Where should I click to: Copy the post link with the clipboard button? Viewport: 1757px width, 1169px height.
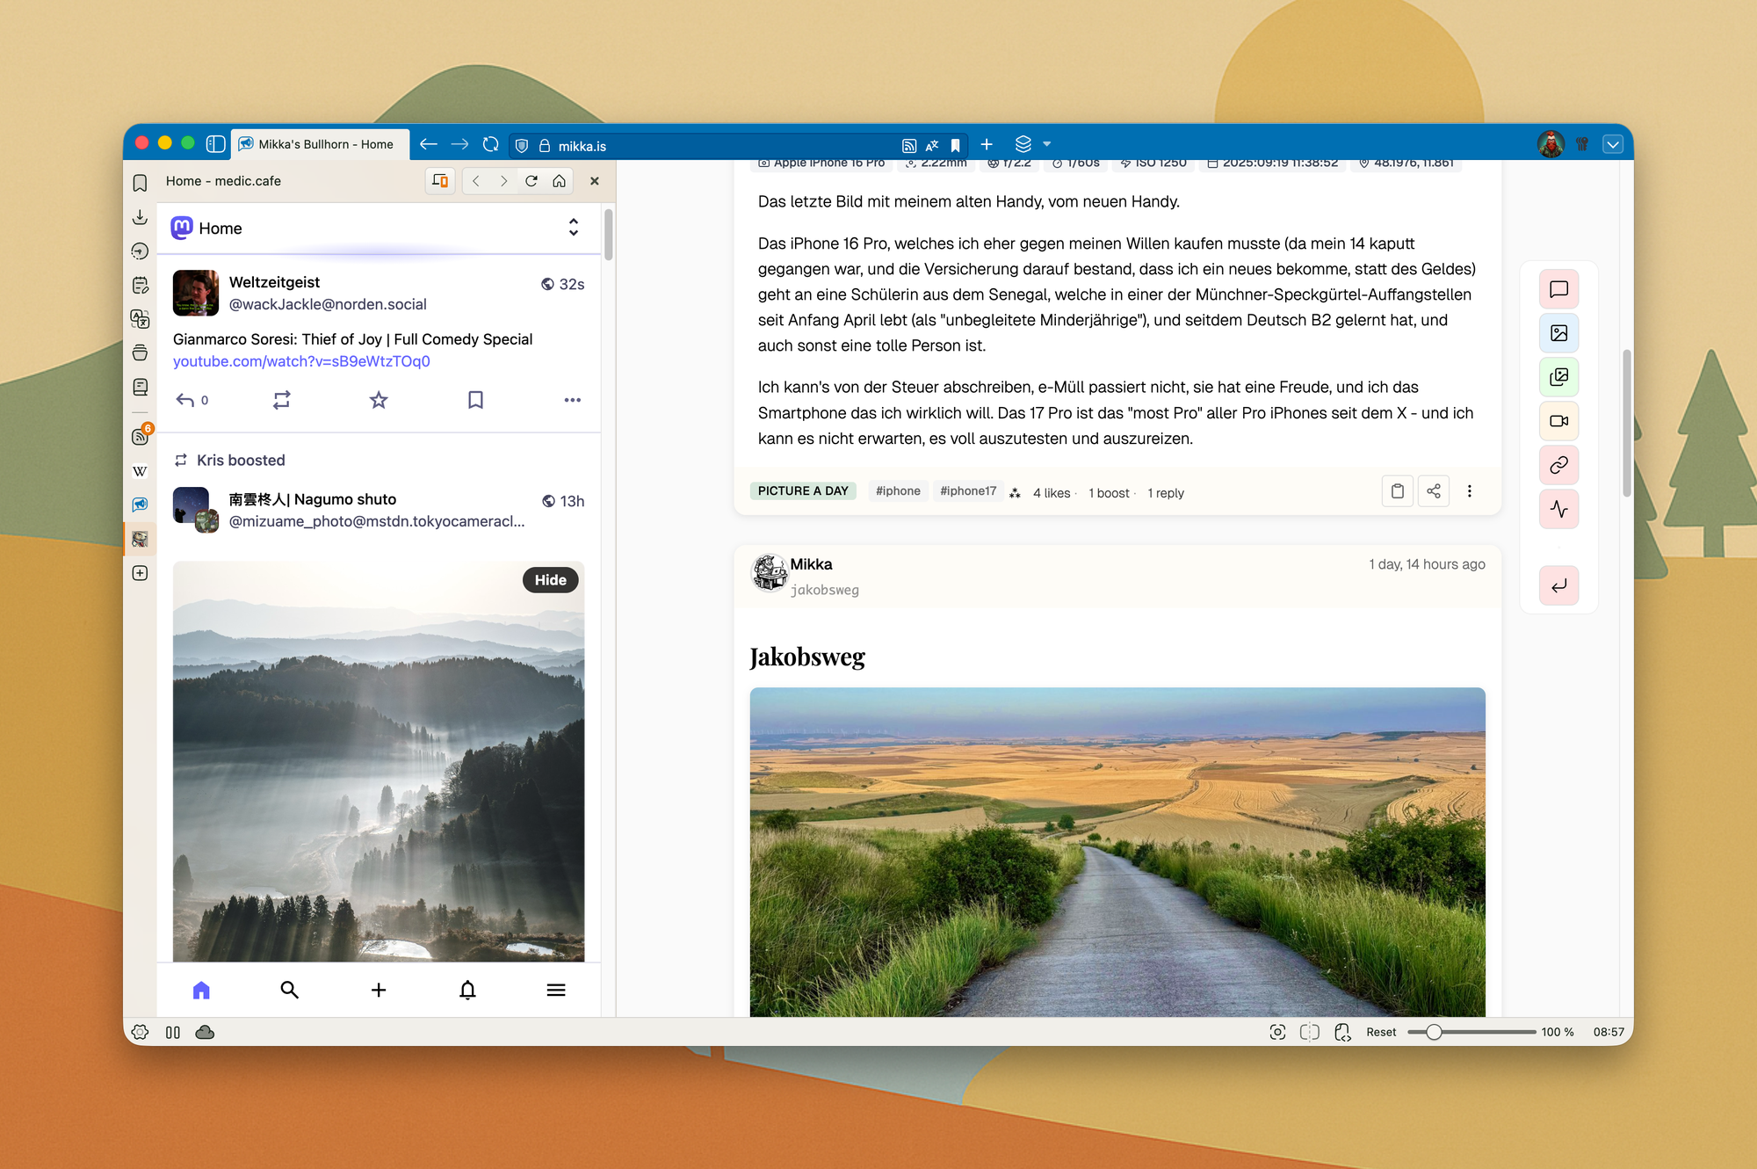pyautogui.click(x=1398, y=491)
